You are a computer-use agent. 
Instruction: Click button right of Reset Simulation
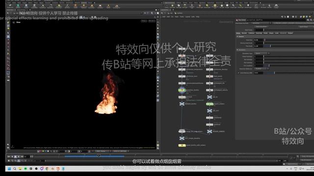[304, 26]
